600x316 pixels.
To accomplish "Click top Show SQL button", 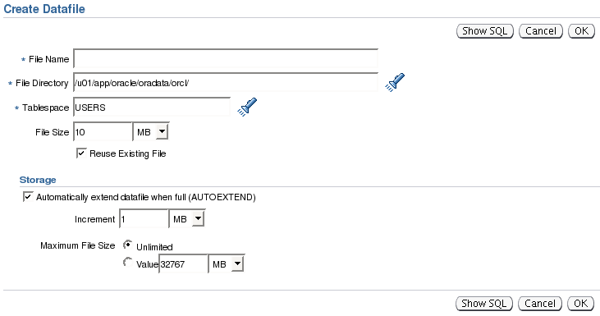I will point(484,31).
